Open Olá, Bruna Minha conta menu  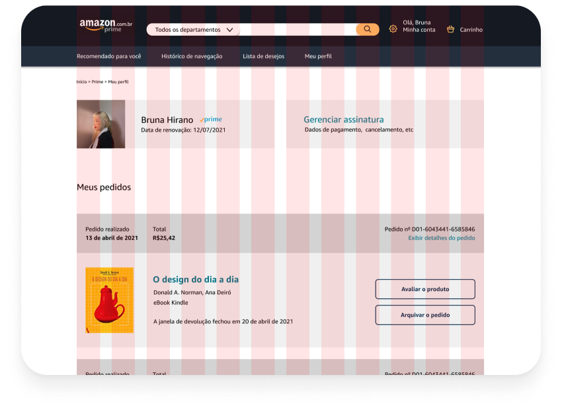coord(419,26)
